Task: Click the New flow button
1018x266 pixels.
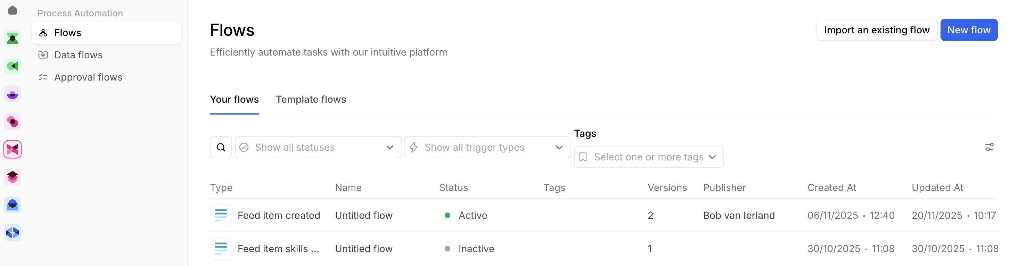Action: coord(969,30)
